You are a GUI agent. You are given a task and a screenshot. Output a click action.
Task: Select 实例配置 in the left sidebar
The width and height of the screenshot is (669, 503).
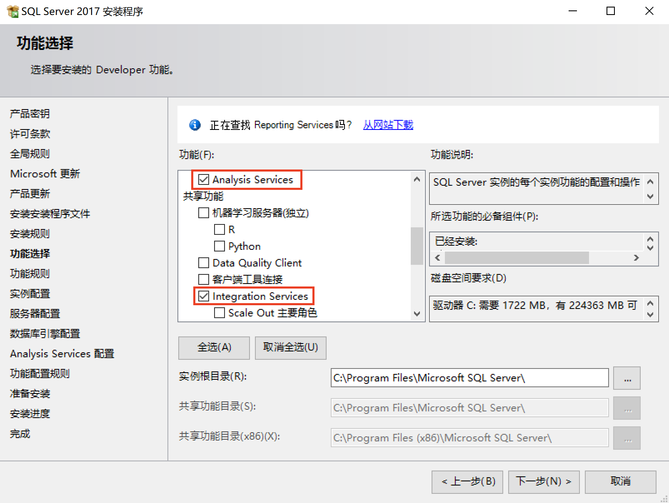point(29,293)
